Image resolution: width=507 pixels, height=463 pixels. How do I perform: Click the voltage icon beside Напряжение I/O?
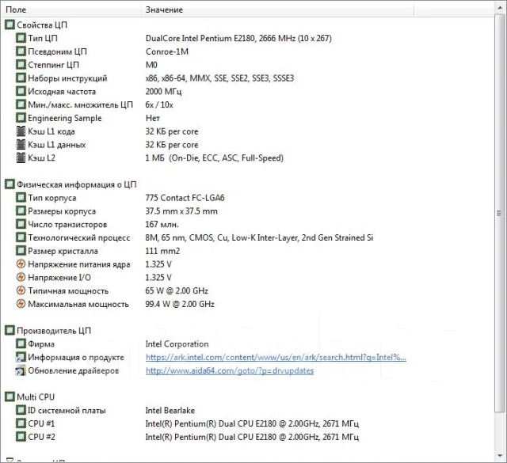(x=21, y=277)
